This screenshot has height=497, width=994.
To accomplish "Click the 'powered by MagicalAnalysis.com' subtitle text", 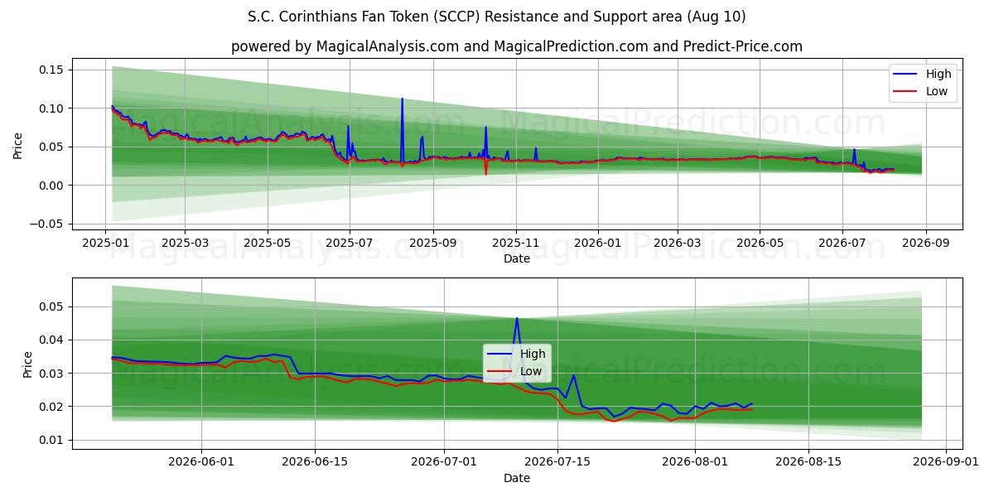I will 517,46.
